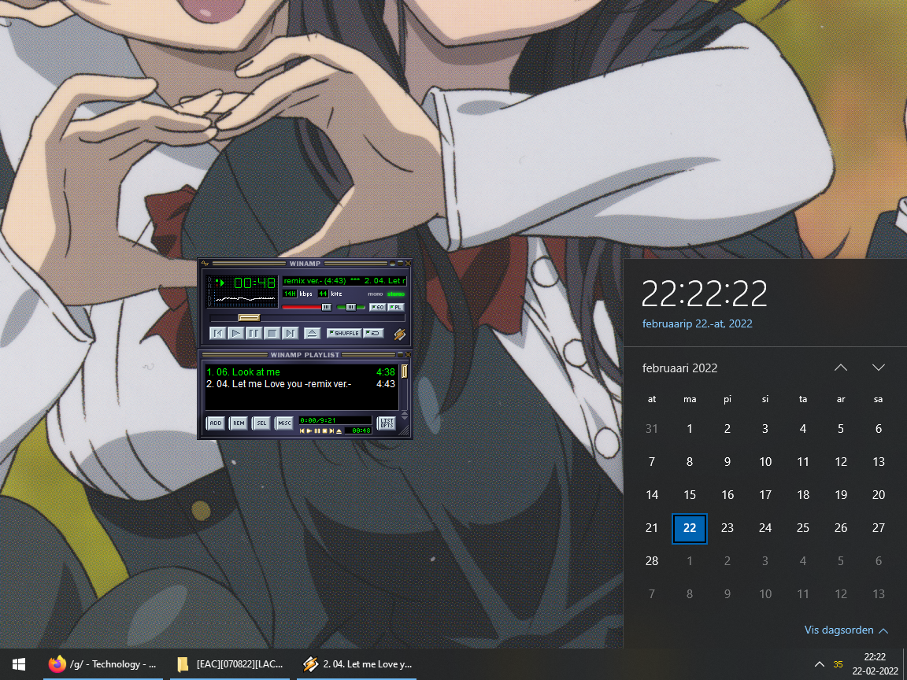This screenshot has width=907, height=680.
Task: Click the Winamp spectrum visualizer area
Action: (246, 298)
